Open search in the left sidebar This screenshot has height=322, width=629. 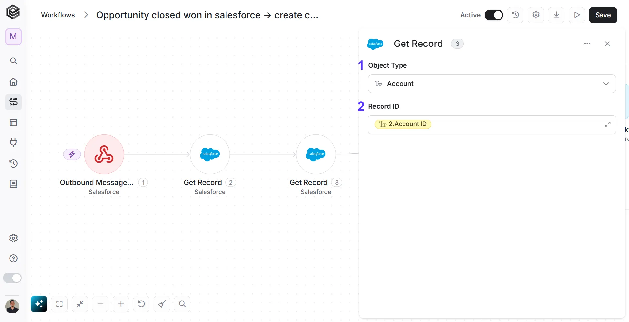tap(13, 61)
